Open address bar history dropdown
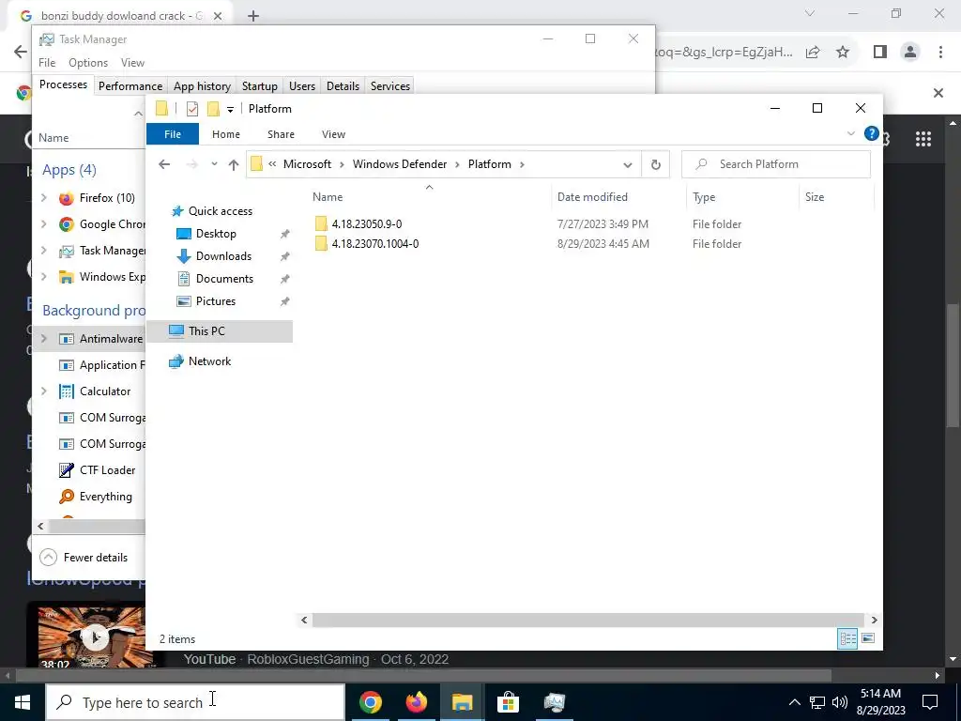 coord(628,164)
